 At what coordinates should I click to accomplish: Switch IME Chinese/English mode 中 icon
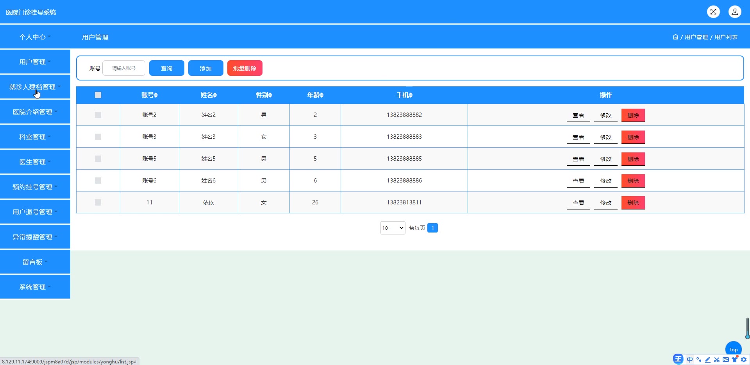[x=690, y=360]
